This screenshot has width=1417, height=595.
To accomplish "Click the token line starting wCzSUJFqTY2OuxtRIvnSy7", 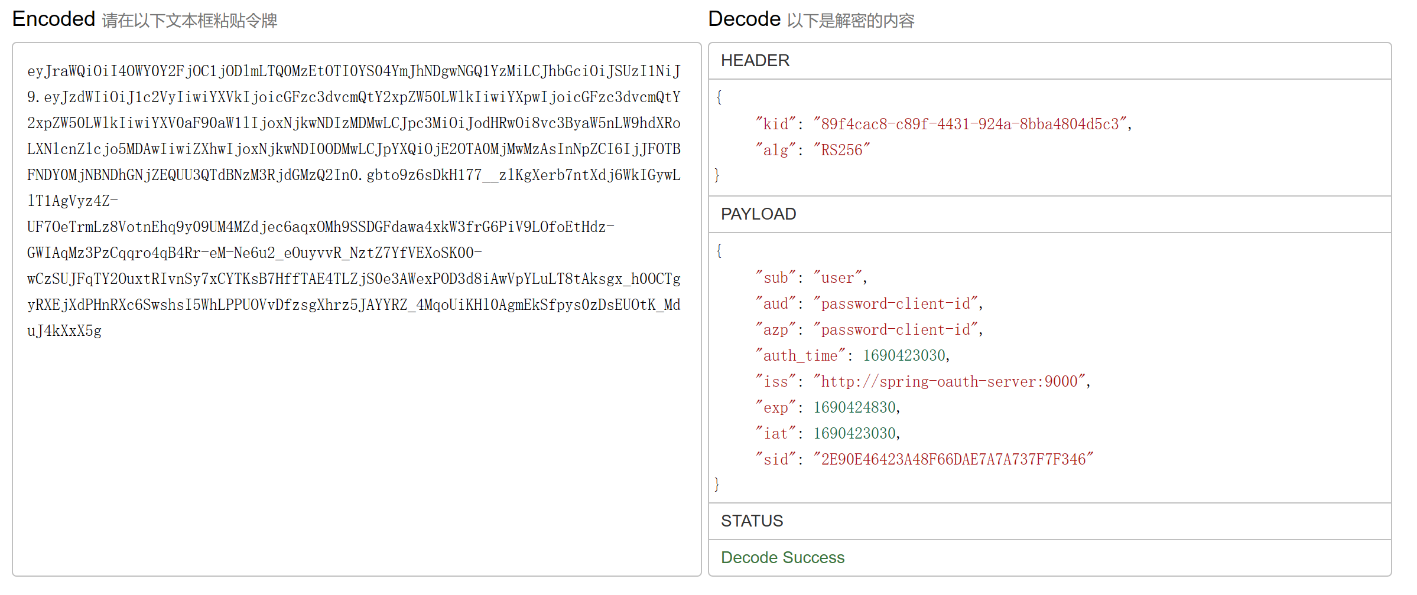I will (354, 279).
